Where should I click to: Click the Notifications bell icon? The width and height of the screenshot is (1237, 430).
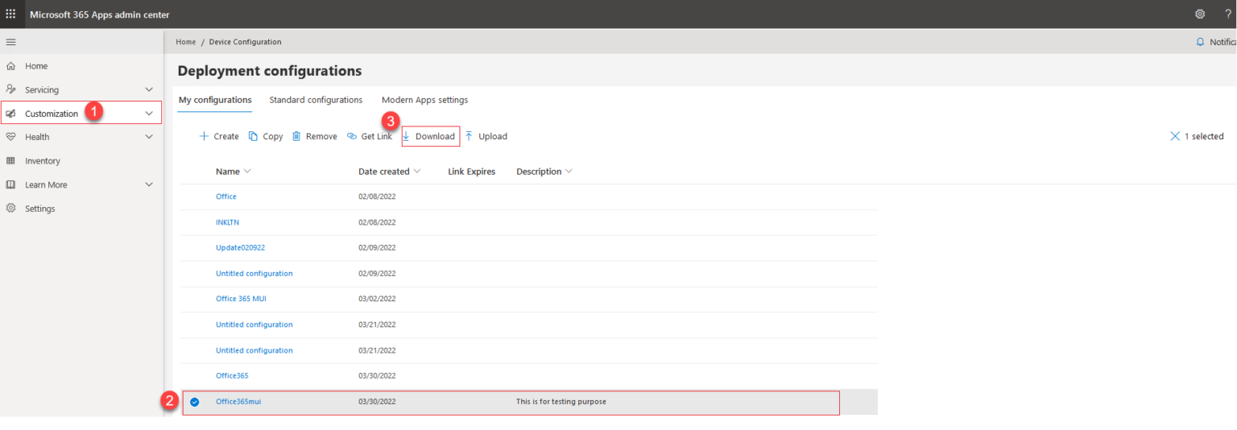pos(1201,42)
